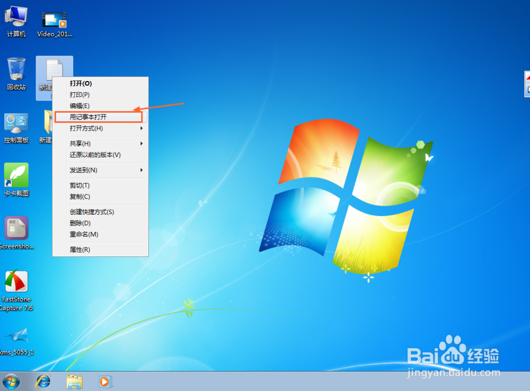Choose 打印(P) in context menu
The image size is (530, 391).
pos(101,95)
